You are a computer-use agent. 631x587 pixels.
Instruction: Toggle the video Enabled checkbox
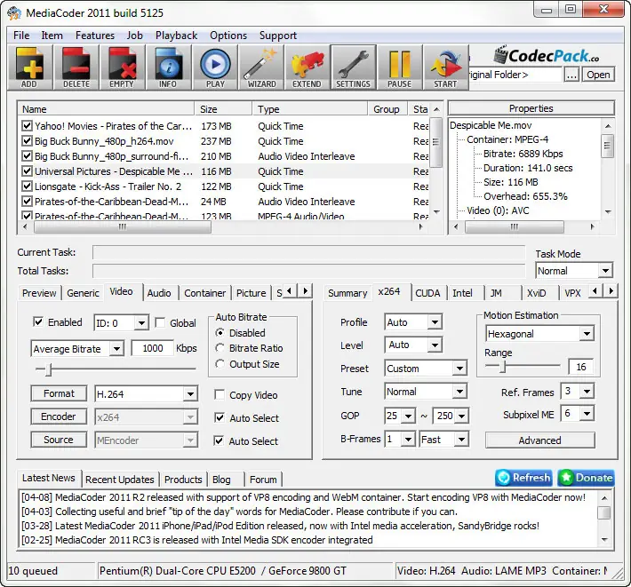pyautogui.click(x=38, y=322)
